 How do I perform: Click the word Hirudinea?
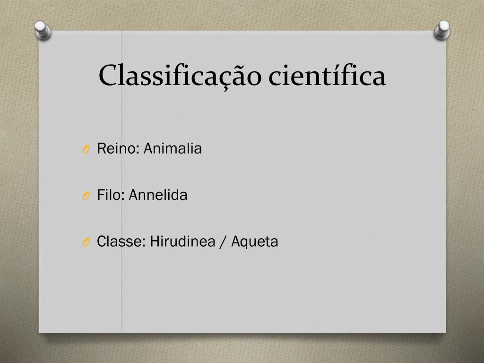(182, 242)
